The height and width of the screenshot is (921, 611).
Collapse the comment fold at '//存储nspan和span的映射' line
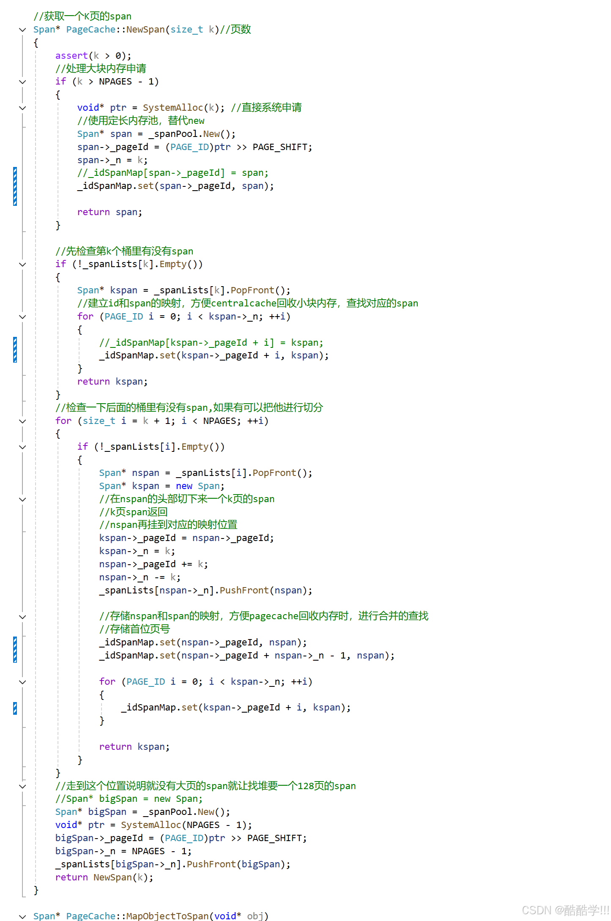(x=23, y=617)
